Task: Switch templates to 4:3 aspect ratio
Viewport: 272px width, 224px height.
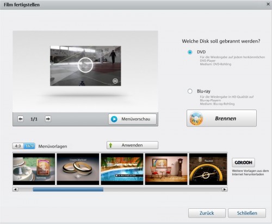Action: 18,146
